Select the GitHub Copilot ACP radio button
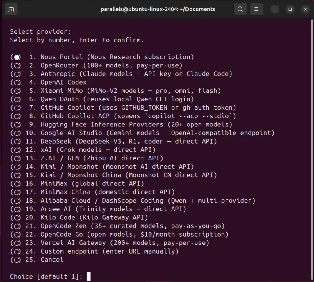The image size is (314, 282). coord(17,116)
